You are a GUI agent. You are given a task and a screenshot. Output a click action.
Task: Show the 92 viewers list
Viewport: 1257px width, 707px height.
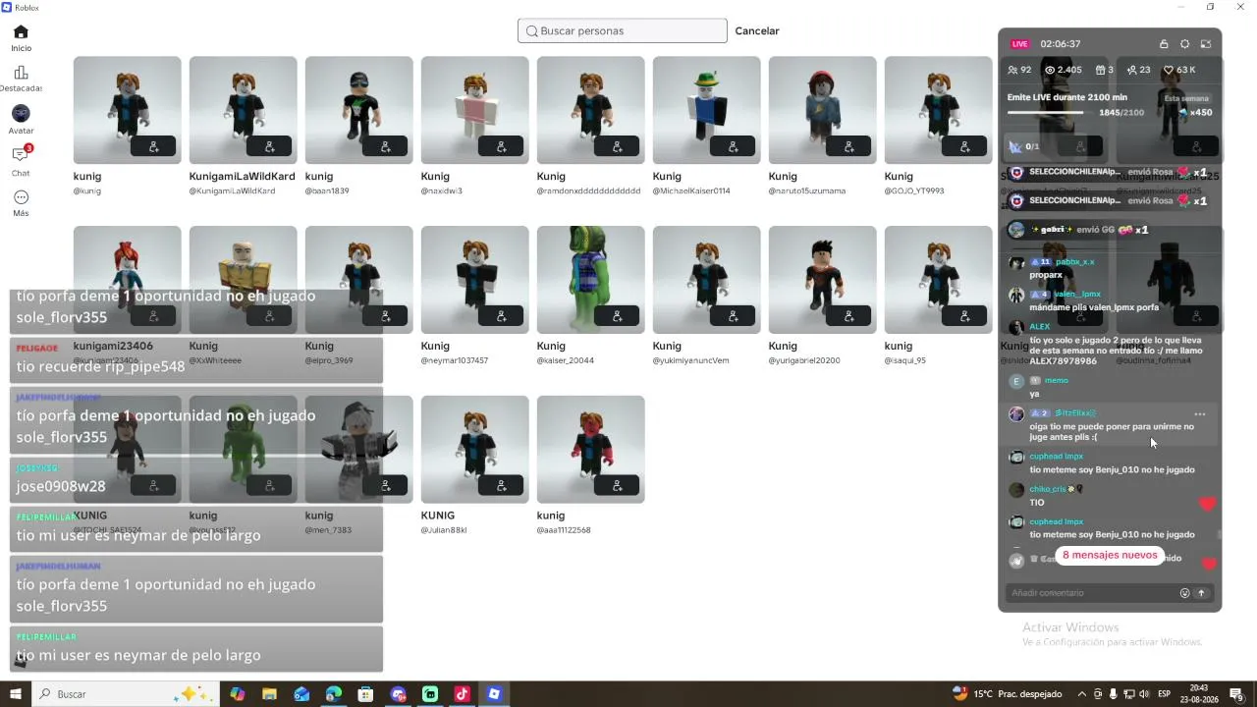click(x=1019, y=70)
